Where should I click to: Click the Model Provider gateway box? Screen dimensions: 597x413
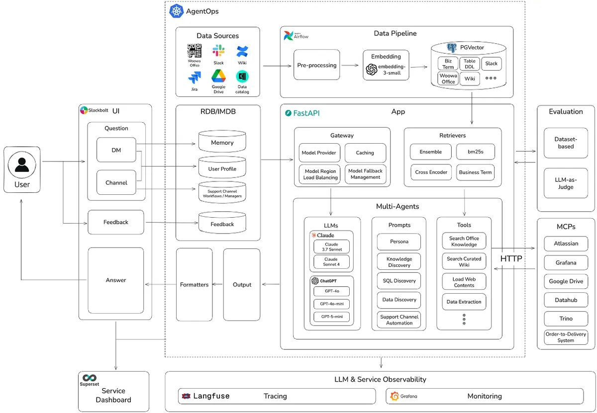click(x=318, y=153)
